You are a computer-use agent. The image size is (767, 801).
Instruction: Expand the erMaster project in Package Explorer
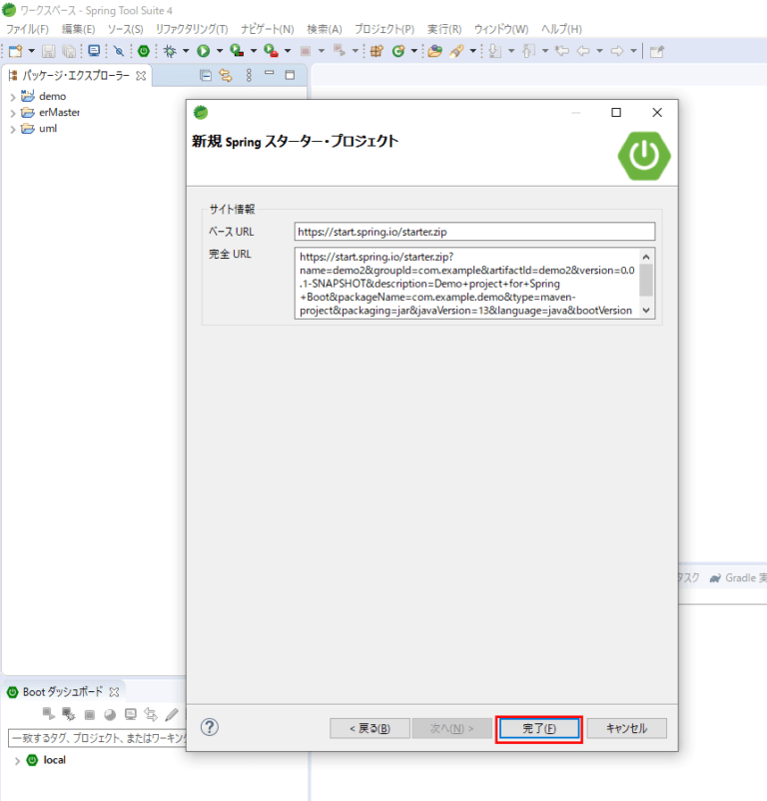click(x=13, y=112)
